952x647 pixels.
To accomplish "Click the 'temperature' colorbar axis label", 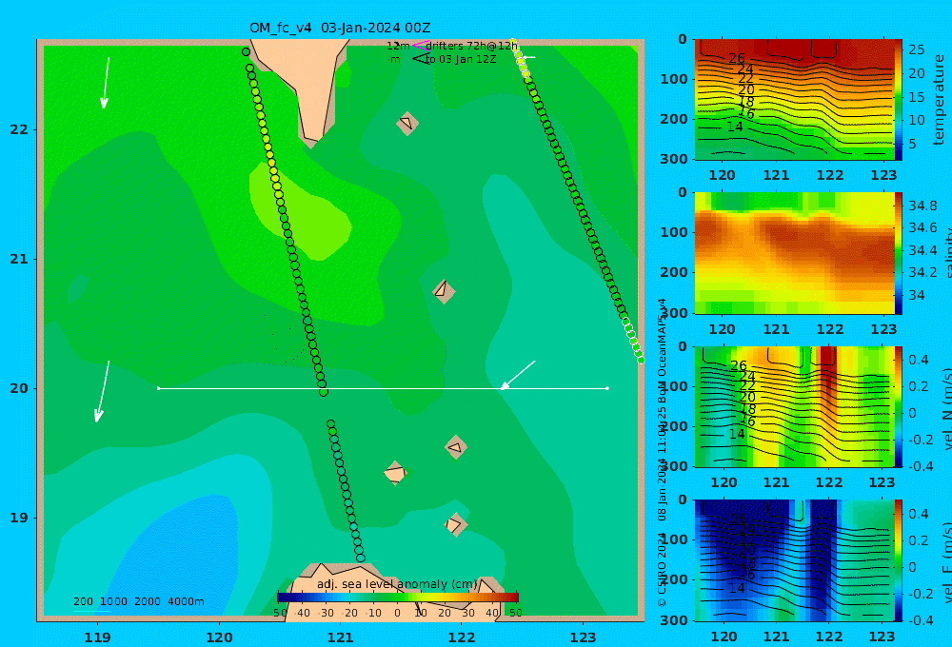I will point(939,100).
